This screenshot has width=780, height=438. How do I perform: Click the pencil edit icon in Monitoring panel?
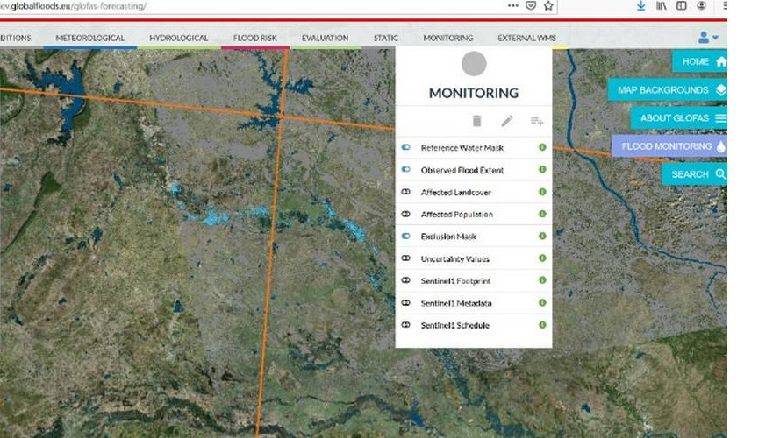pos(507,121)
